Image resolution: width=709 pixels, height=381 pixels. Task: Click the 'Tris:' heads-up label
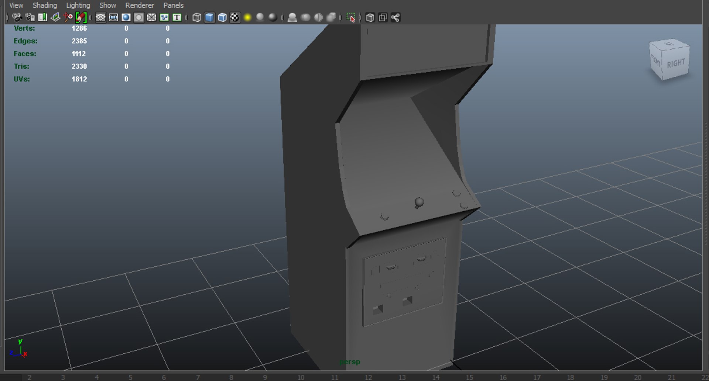click(x=21, y=66)
